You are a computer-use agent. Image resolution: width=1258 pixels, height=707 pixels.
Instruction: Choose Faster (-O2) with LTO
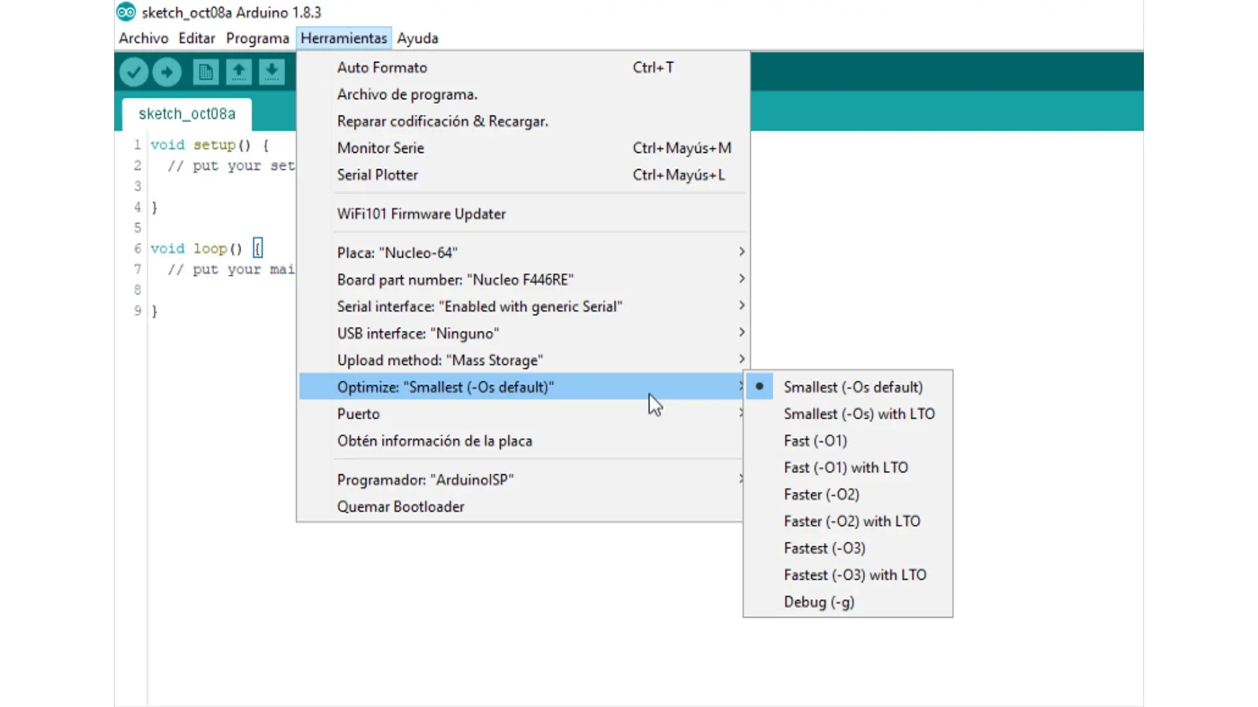848,521
